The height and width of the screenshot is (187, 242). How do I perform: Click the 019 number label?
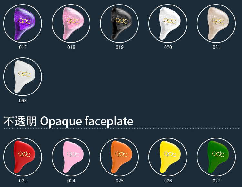point(120,47)
